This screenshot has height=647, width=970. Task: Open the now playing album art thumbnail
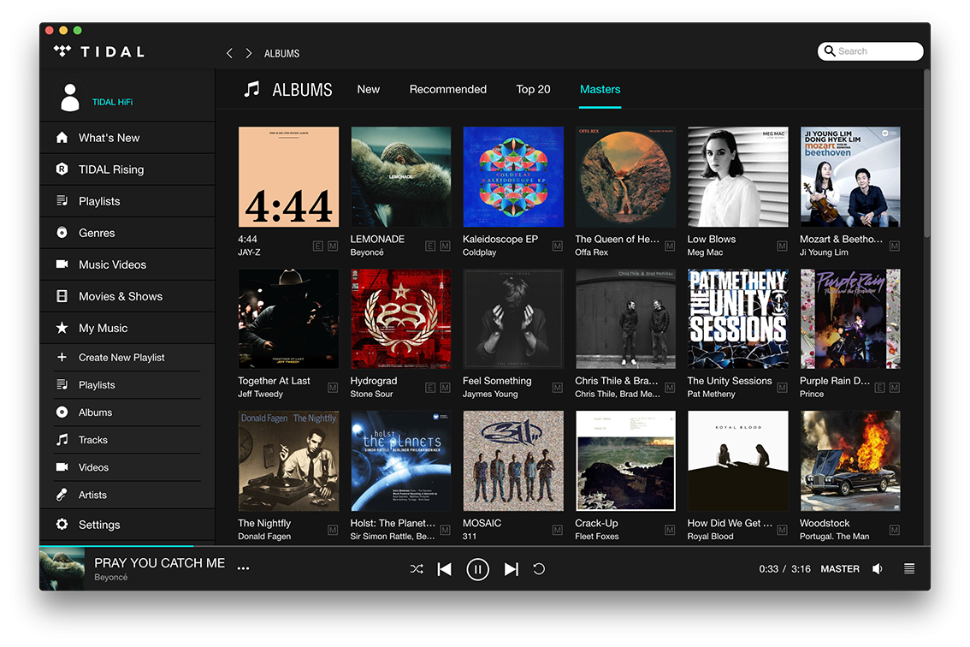[x=62, y=569]
